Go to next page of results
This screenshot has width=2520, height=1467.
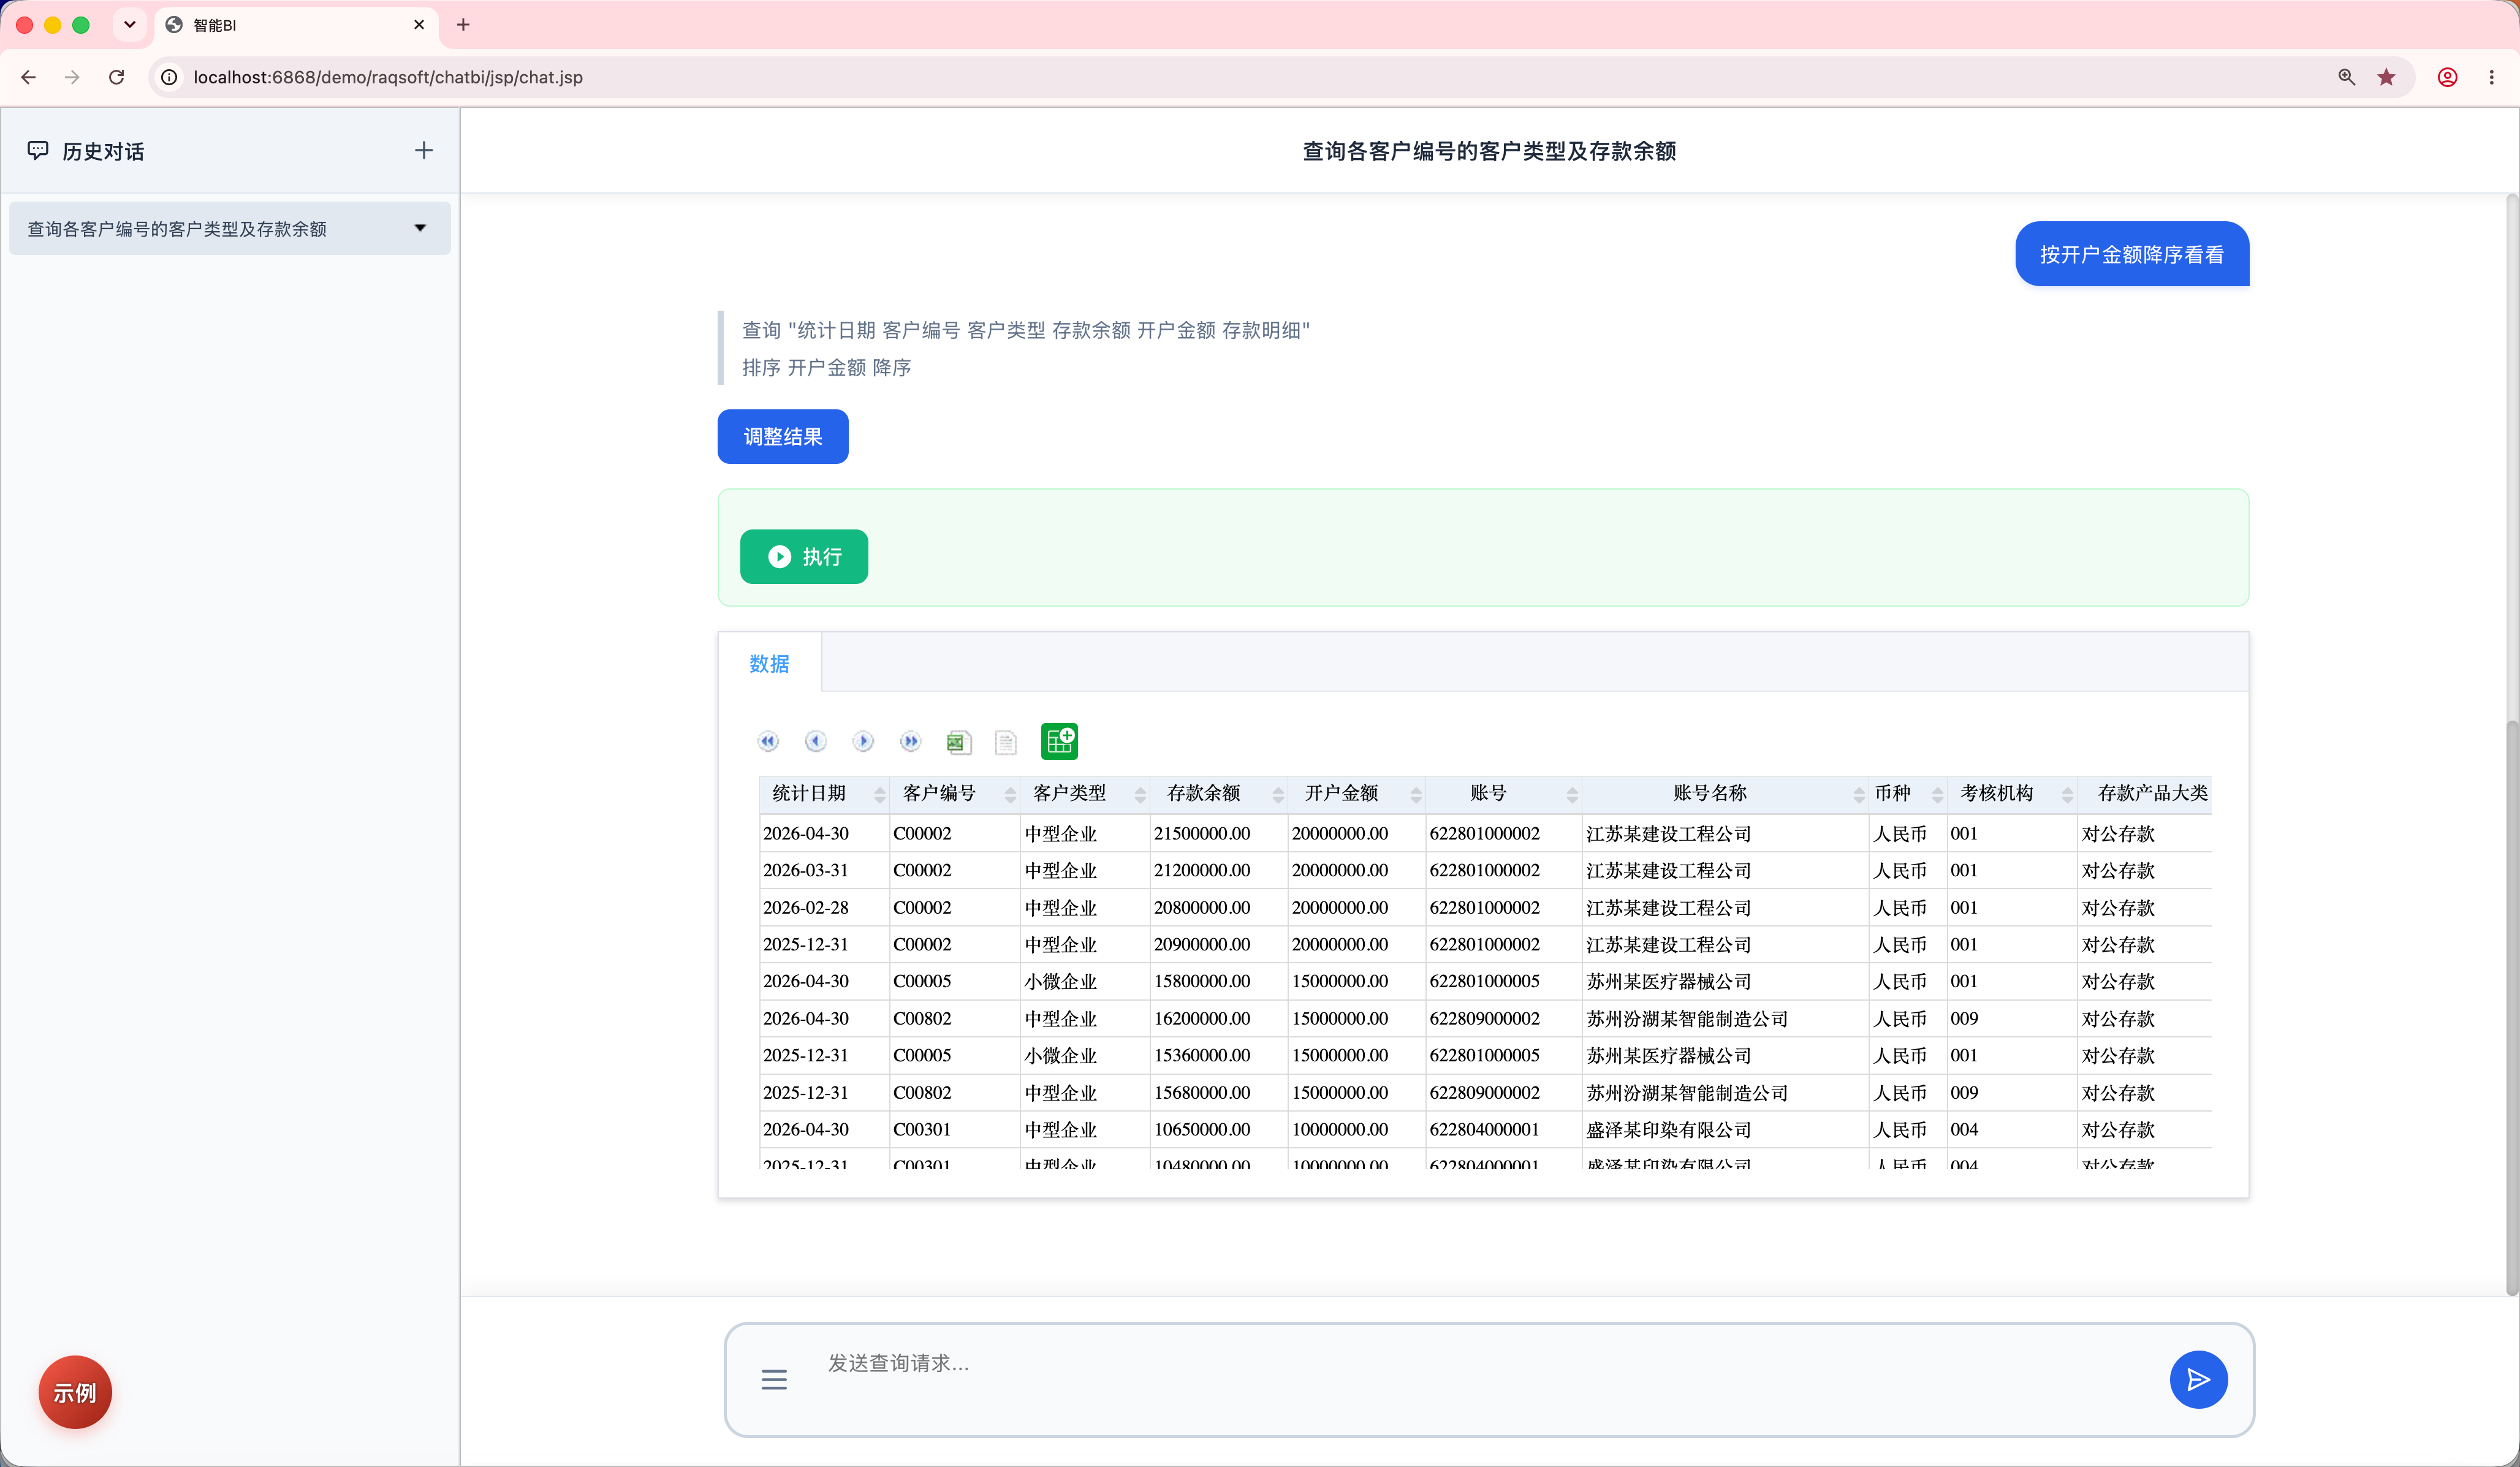(x=863, y=741)
